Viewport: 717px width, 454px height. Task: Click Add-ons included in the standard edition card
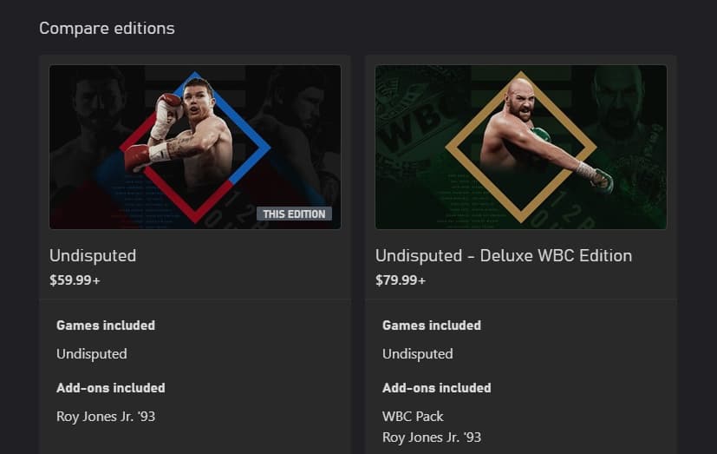click(110, 388)
